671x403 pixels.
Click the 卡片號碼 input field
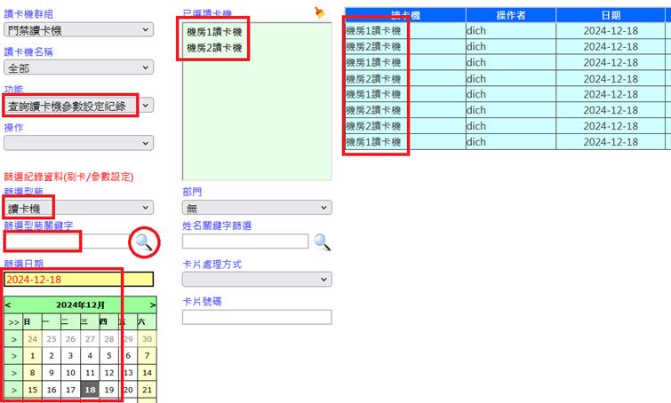click(256, 317)
